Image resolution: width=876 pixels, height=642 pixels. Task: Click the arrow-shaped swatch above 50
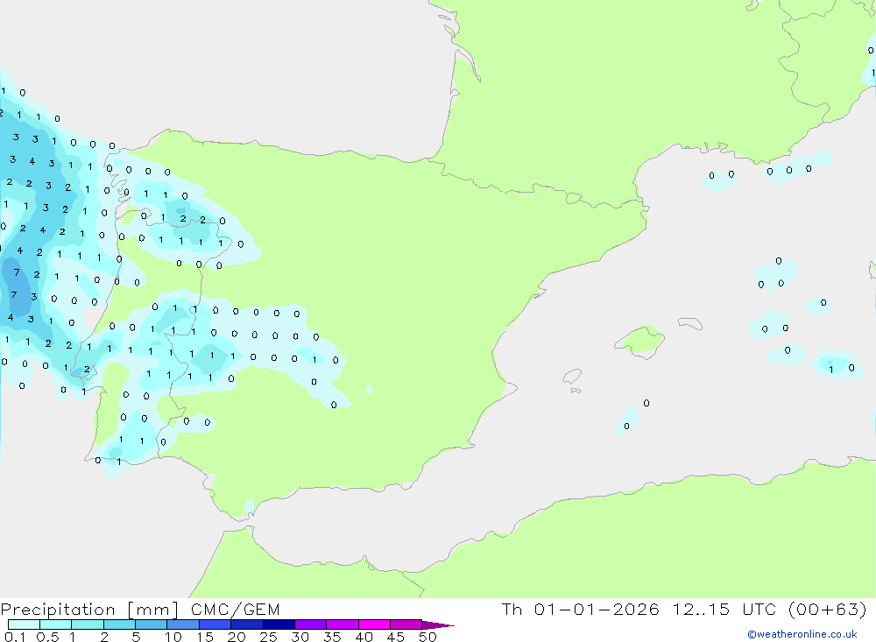[437, 625]
